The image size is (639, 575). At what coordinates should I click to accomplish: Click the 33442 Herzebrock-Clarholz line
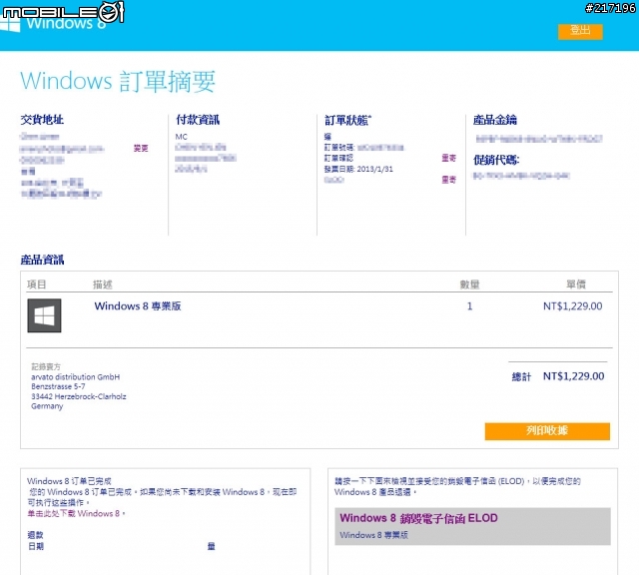click(x=79, y=396)
